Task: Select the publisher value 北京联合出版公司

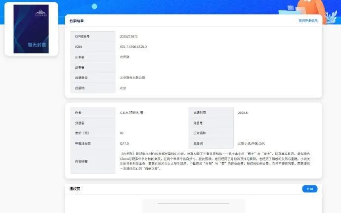Action: click(132, 78)
